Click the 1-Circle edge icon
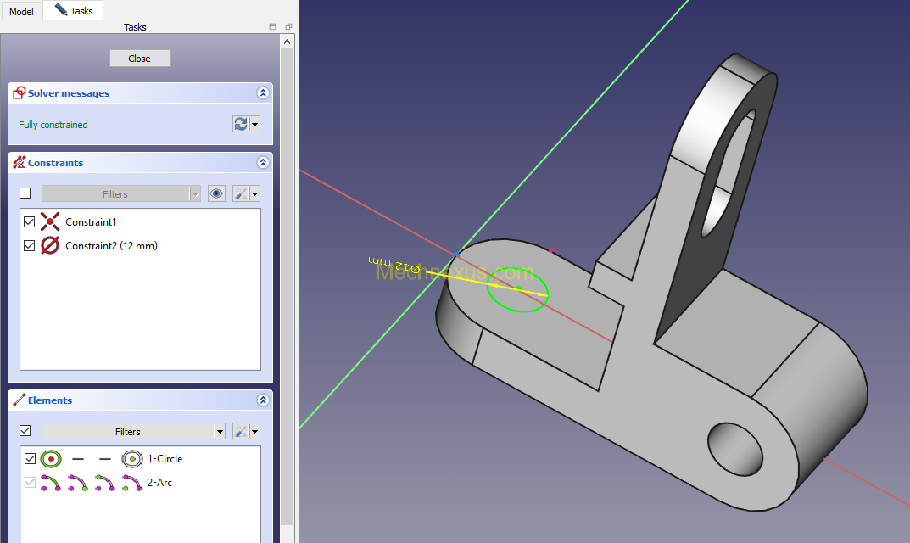The height and width of the screenshot is (543, 910). coord(50,459)
